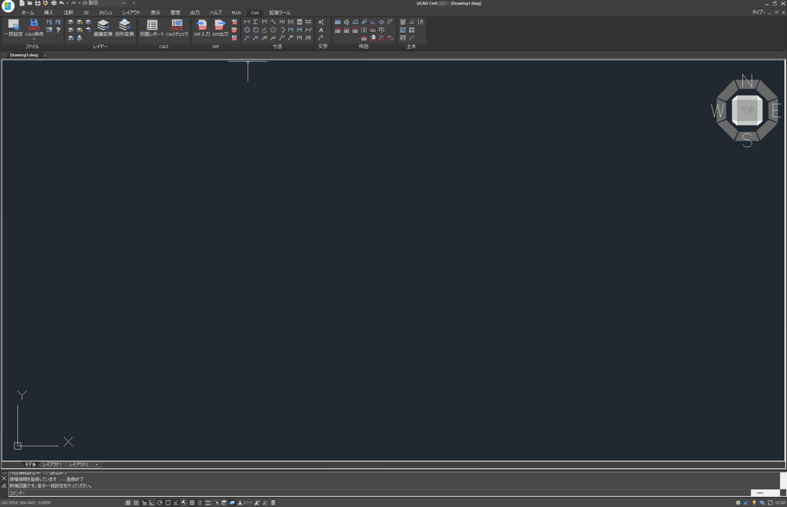The height and width of the screenshot is (507, 787).
Task: Click the help question mark in ファイル panel
Action: [58, 30]
